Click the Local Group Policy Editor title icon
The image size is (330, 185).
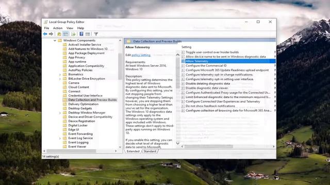tap(46, 22)
